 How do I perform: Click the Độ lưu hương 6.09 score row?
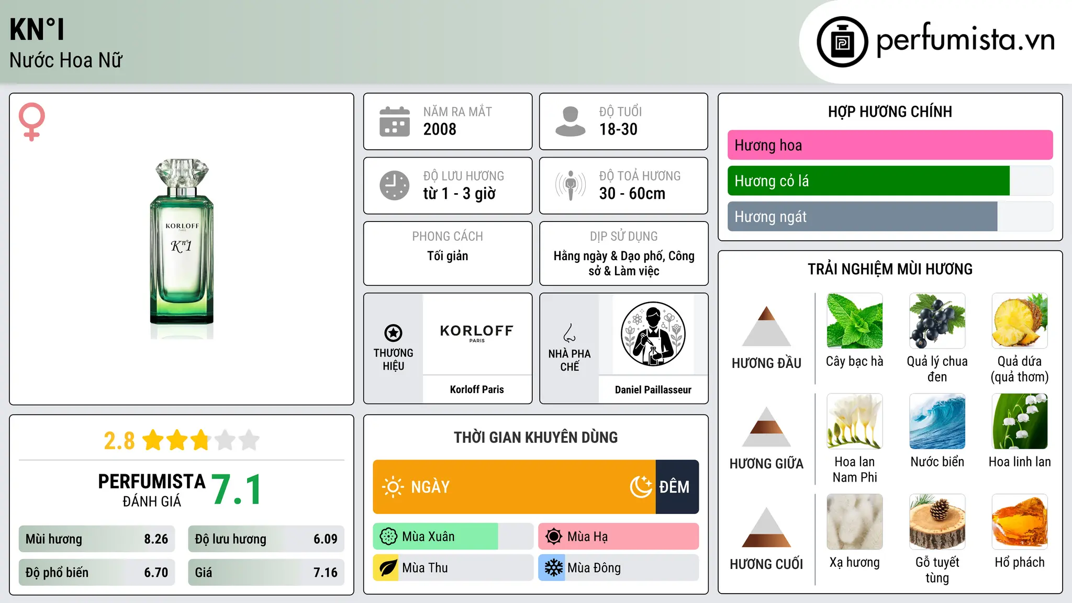pyautogui.click(x=266, y=539)
